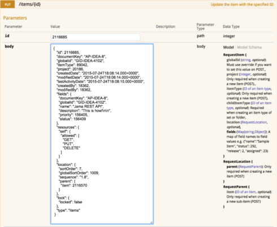Grab the resize handle of body textarea
This screenshot has width=277, height=227.
pos(152,222)
